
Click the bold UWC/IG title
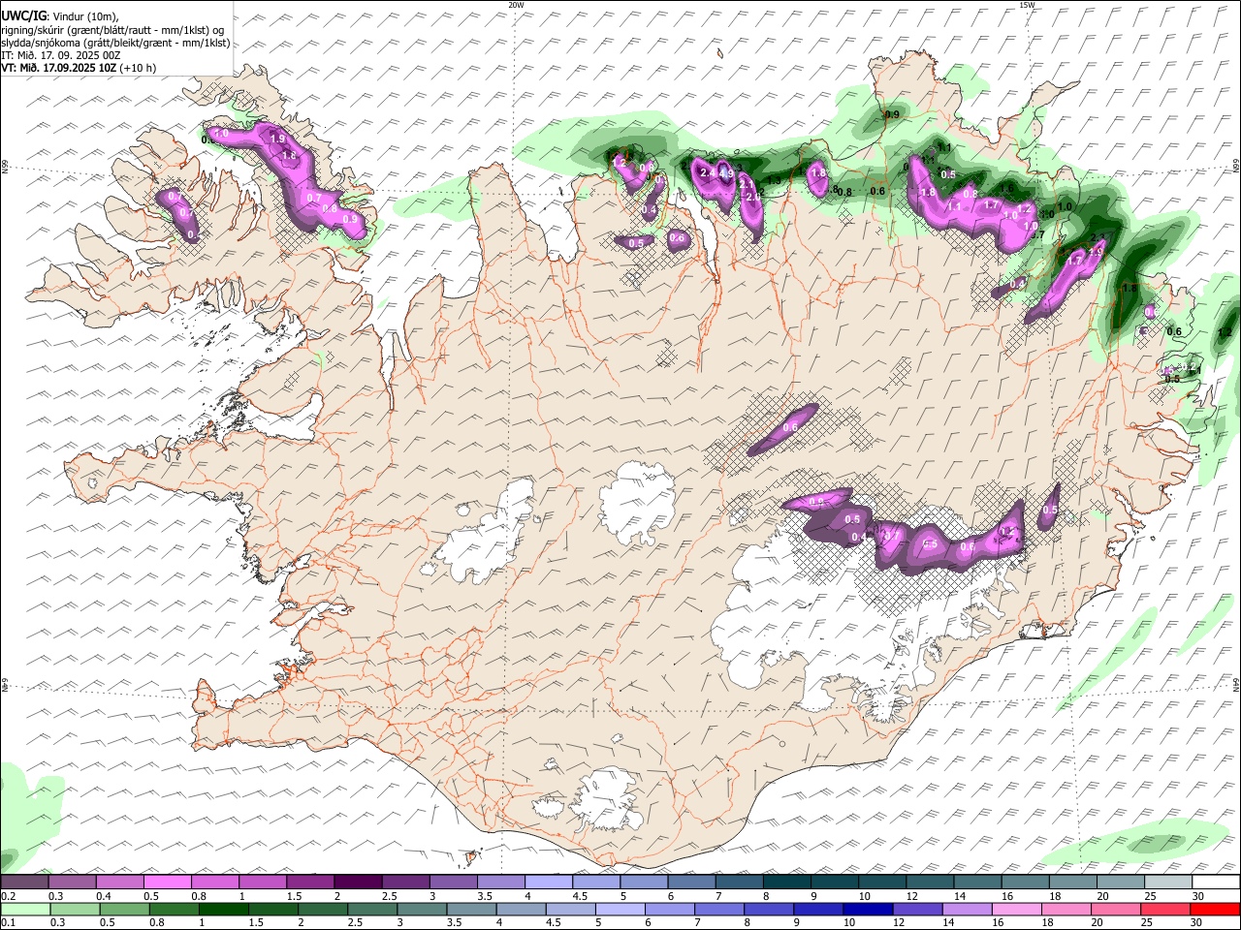24,15
